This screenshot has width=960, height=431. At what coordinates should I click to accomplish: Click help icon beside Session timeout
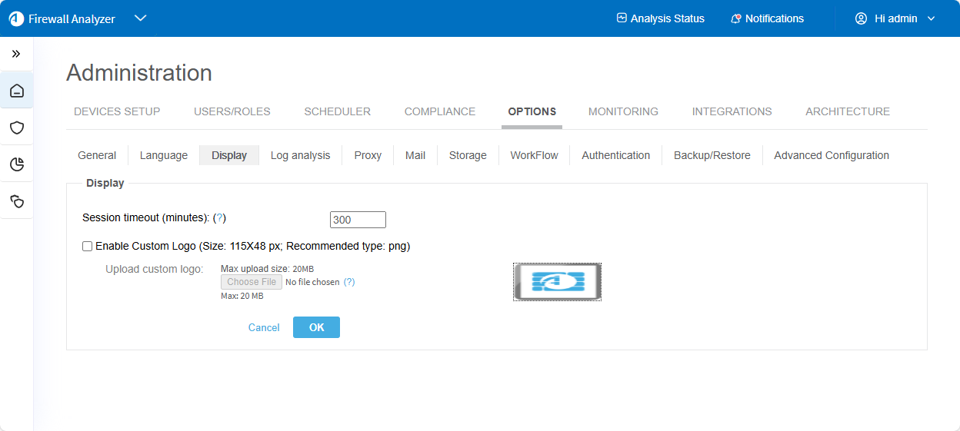pos(219,218)
